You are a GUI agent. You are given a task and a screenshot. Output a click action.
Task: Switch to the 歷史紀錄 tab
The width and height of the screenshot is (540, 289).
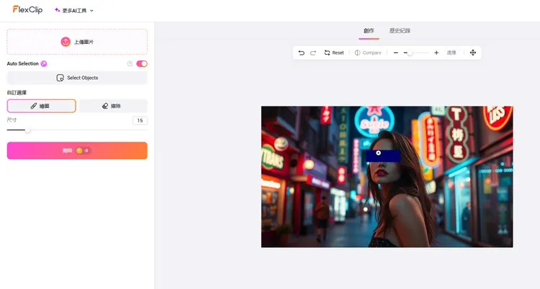[x=400, y=31]
